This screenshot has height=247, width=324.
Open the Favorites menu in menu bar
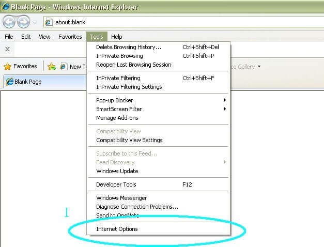(70, 37)
